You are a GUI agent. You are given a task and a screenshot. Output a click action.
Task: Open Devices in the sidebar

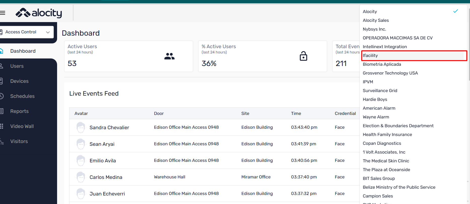coord(19,81)
